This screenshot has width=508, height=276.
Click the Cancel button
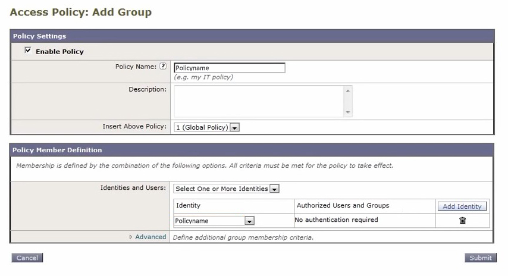coord(27,258)
